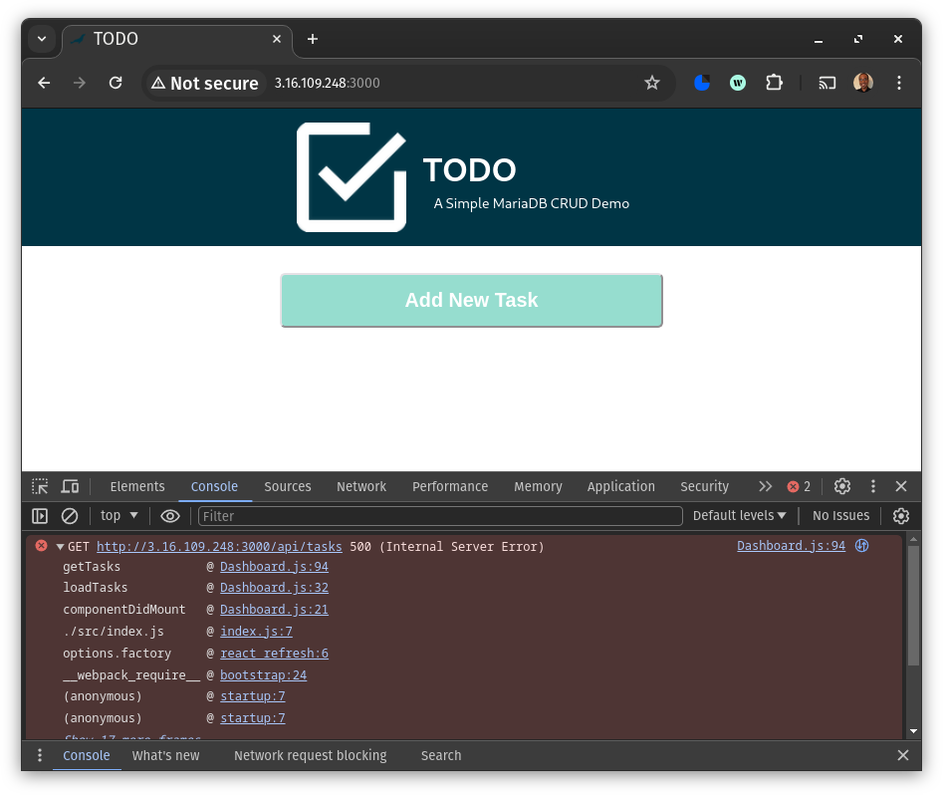Image resolution: width=943 pixels, height=795 pixels.
Task: Open the Application tab
Action: [620, 486]
